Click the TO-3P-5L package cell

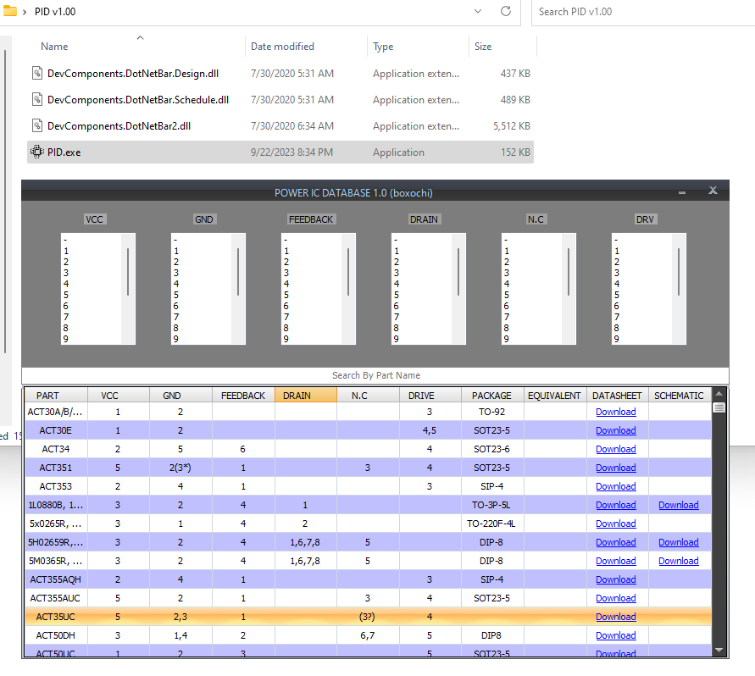pyautogui.click(x=492, y=505)
